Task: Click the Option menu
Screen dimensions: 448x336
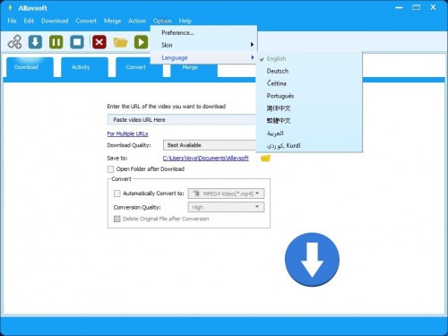Action: coord(162,21)
